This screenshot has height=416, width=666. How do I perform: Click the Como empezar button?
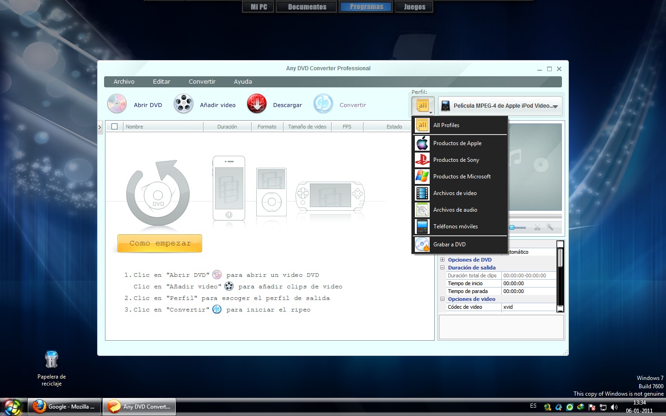click(160, 243)
